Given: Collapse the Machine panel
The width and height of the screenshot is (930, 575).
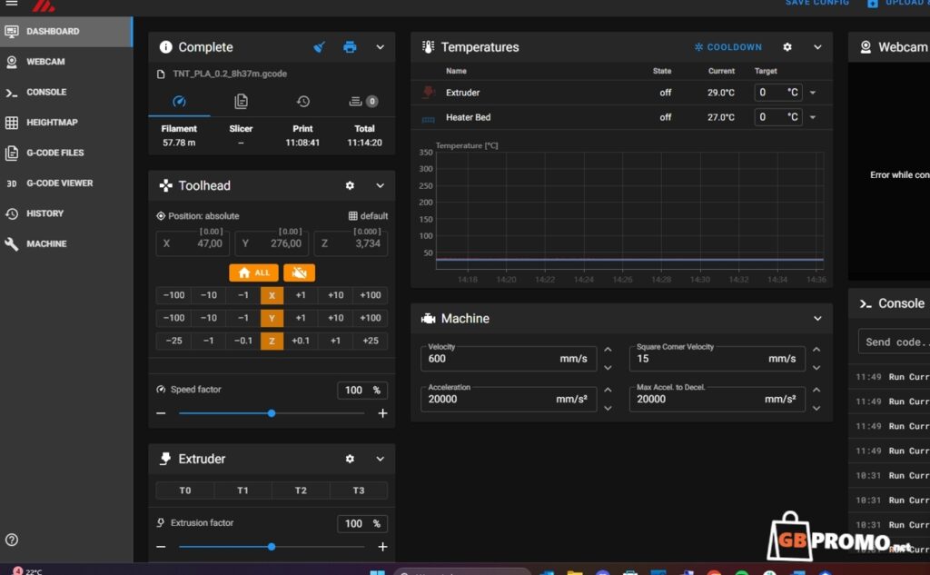Looking at the screenshot, I should (x=817, y=319).
